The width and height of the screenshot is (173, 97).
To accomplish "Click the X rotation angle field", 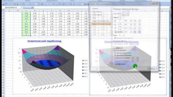I will 127,21.
